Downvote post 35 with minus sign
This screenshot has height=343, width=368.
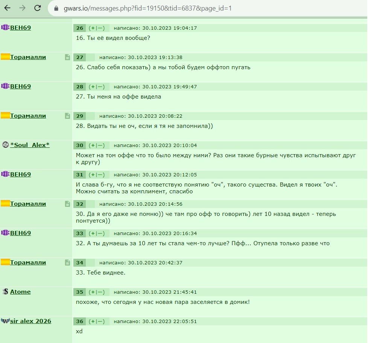[x=100, y=292]
